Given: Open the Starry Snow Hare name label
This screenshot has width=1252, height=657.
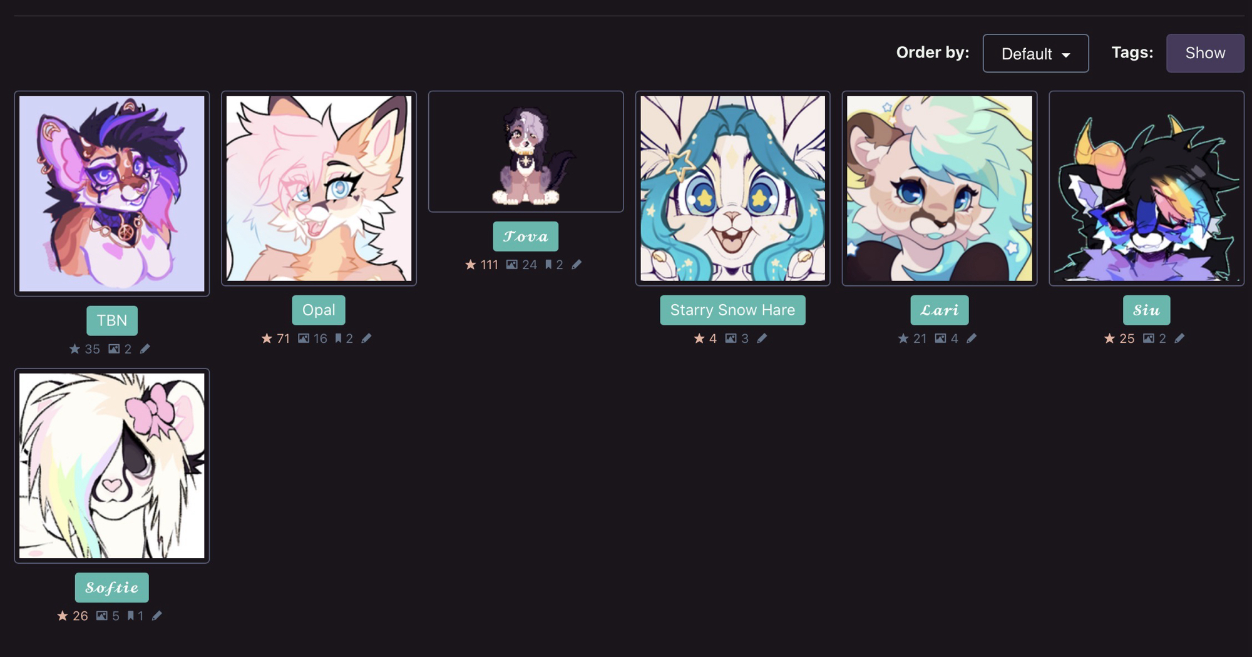Looking at the screenshot, I should (x=732, y=310).
